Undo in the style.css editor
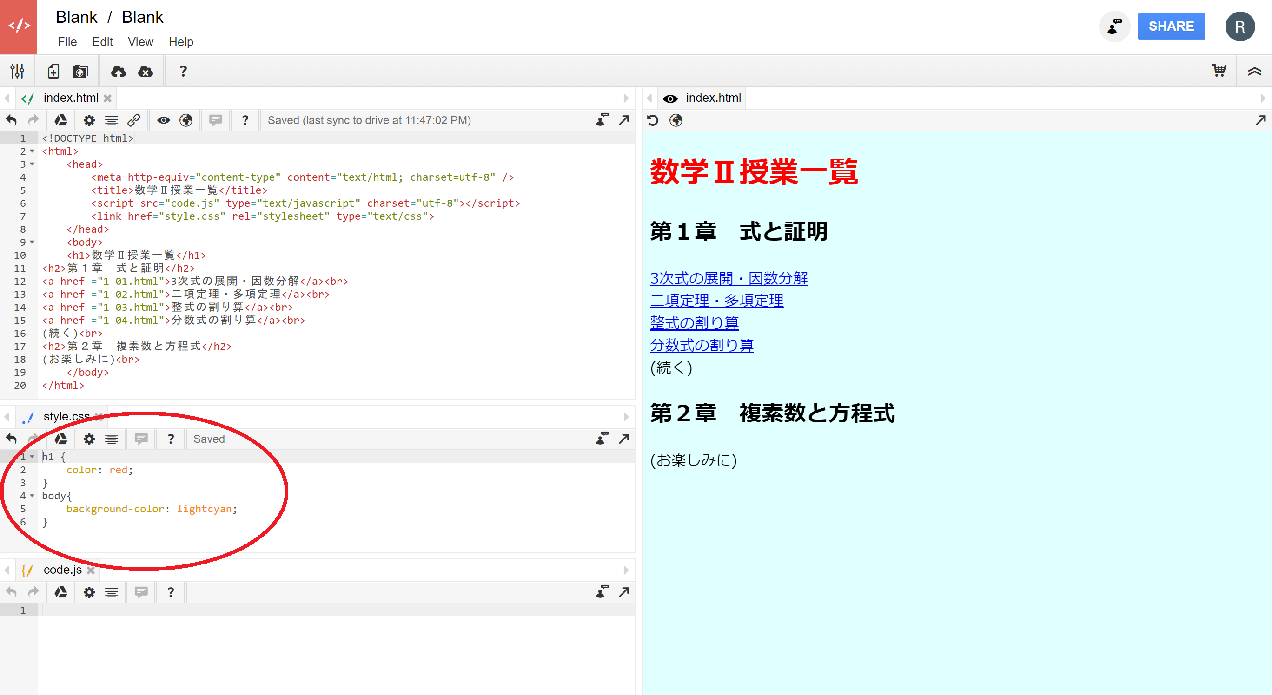Viewport: 1272px width, 695px height. pyautogui.click(x=11, y=439)
